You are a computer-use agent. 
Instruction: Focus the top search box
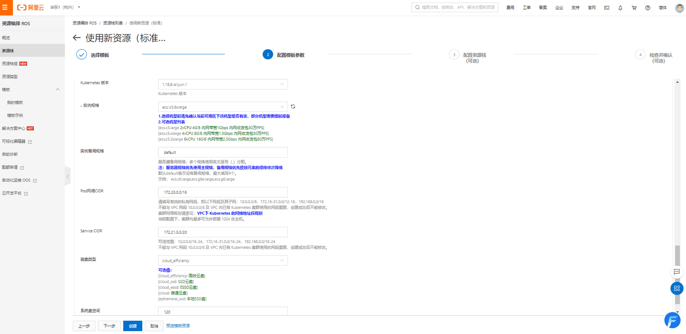455,7
